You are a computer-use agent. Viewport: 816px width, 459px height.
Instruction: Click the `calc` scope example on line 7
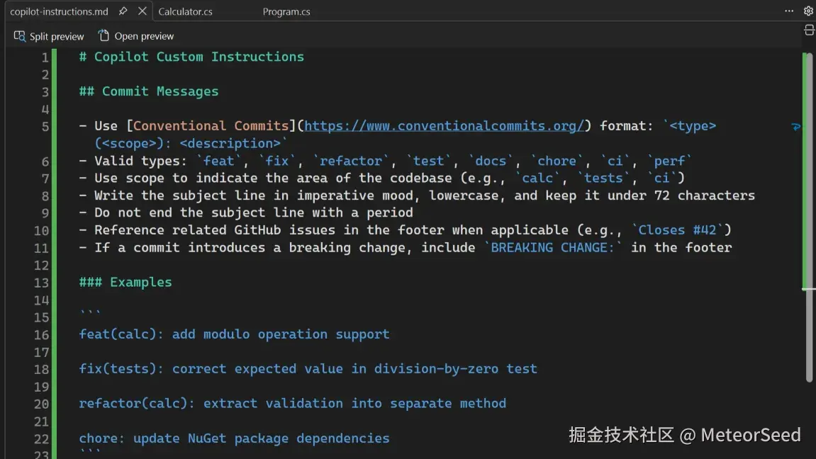(537, 178)
